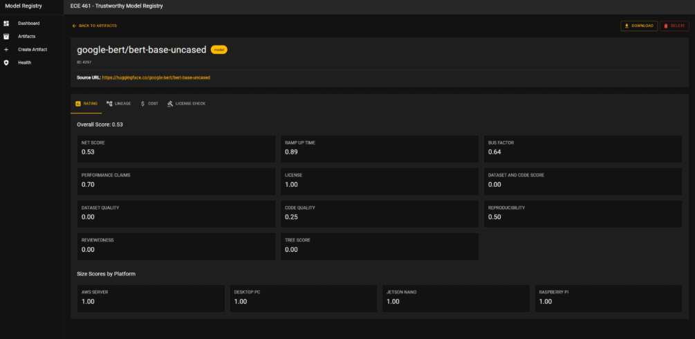Screen dimensions: 695x339
Task: Click the Size Scores by Platform heading
Action: point(106,274)
